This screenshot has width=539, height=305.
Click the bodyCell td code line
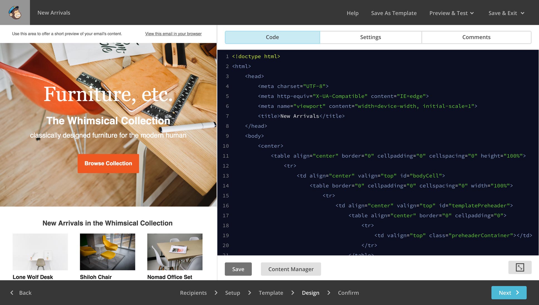click(x=371, y=176)
